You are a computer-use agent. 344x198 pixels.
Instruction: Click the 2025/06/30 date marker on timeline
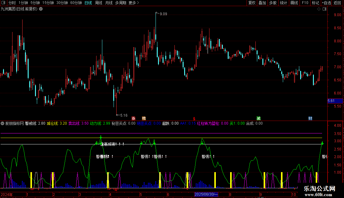click(x=206, y=194)
